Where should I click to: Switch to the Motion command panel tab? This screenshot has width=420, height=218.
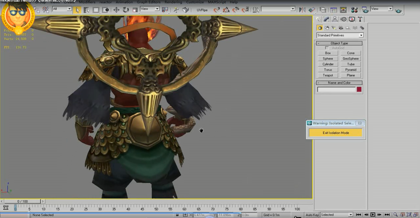pos(343,19)
